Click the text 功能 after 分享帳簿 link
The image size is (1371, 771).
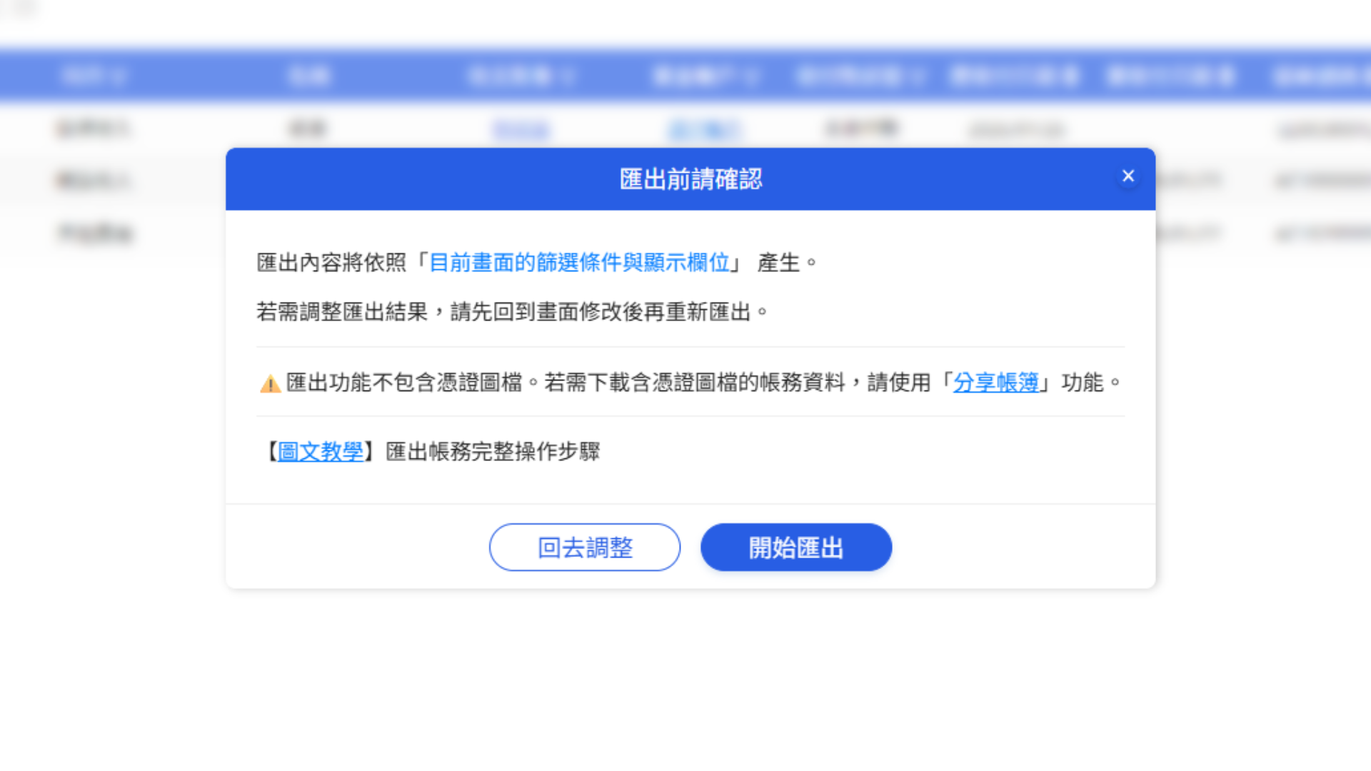click(x=1082, y=383)
